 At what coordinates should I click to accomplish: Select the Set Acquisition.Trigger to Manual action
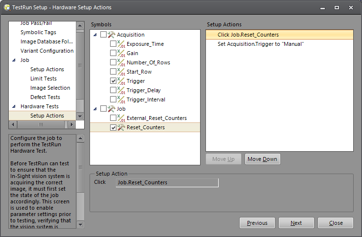[x=261, y=44]
